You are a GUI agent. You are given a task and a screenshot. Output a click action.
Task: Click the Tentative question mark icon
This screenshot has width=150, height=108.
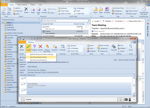tap(34, 47)
